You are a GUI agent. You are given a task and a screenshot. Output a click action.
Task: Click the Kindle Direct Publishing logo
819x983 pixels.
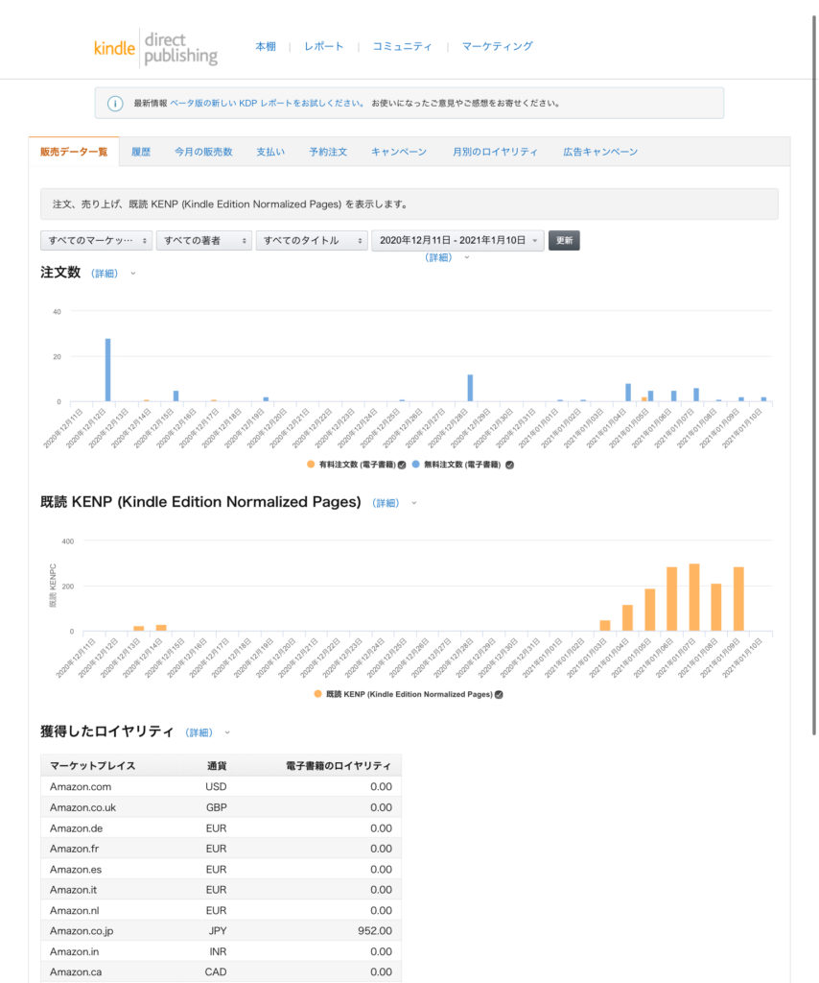tap(155, 48)
